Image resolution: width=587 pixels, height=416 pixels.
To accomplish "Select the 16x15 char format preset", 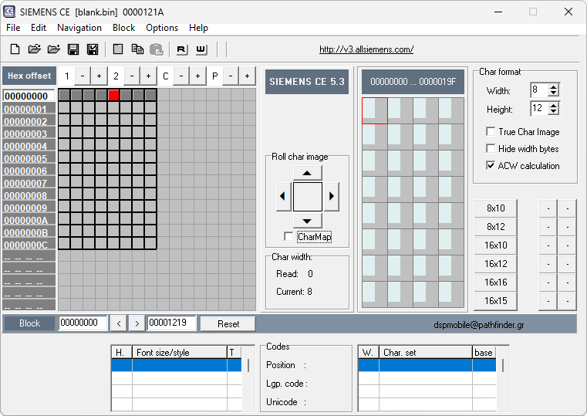I will point(496,301).
